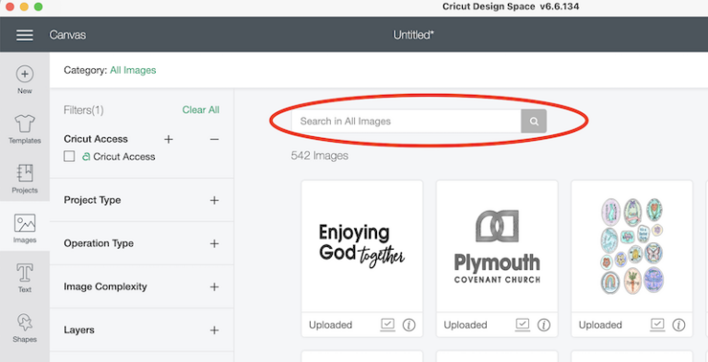This screenshot has height=362, width=708.
Task: Click the 542 Images count text
Action: point(320,156)
